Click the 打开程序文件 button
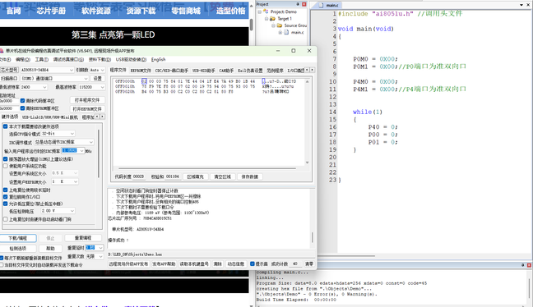Screen dimensions: 533x307 point(87,100)
